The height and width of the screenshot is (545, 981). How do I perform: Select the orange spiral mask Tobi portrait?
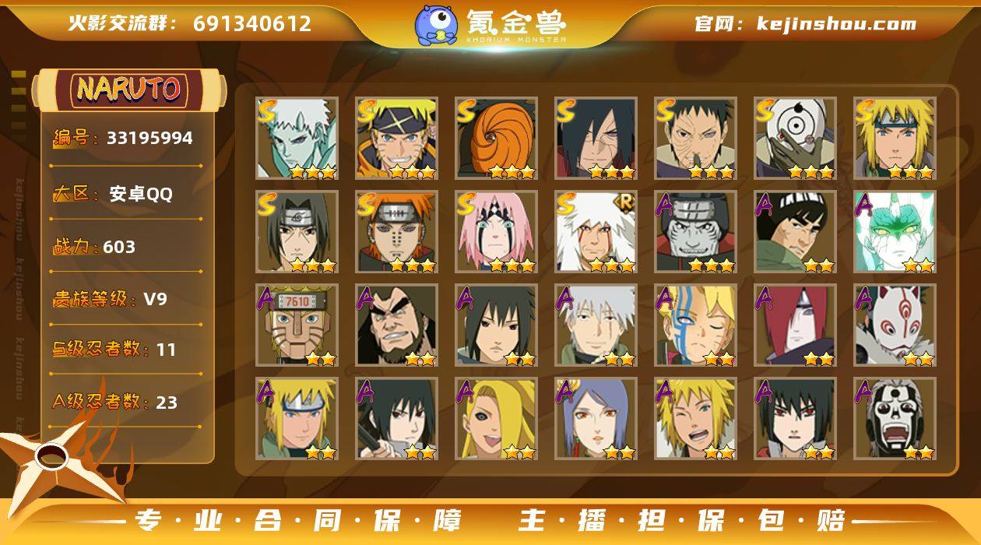496,138
